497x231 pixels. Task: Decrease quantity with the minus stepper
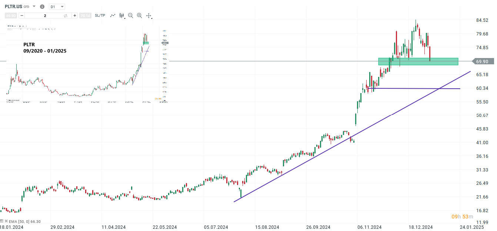21,16
